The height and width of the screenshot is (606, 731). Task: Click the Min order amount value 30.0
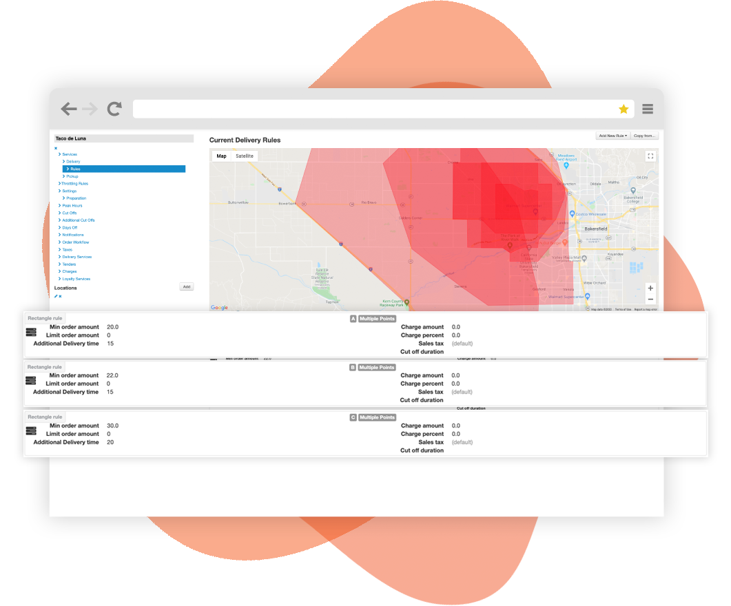click(x=113, y=426)
